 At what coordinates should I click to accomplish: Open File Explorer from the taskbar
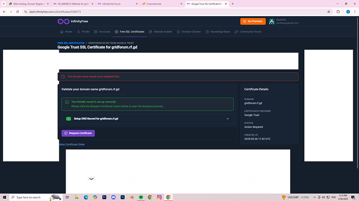[76, 197]
